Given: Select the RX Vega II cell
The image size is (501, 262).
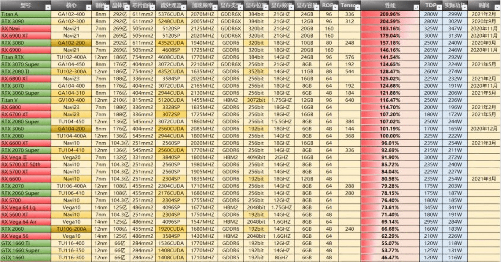Looking at the screenshot, I should [x=26, y=157].
